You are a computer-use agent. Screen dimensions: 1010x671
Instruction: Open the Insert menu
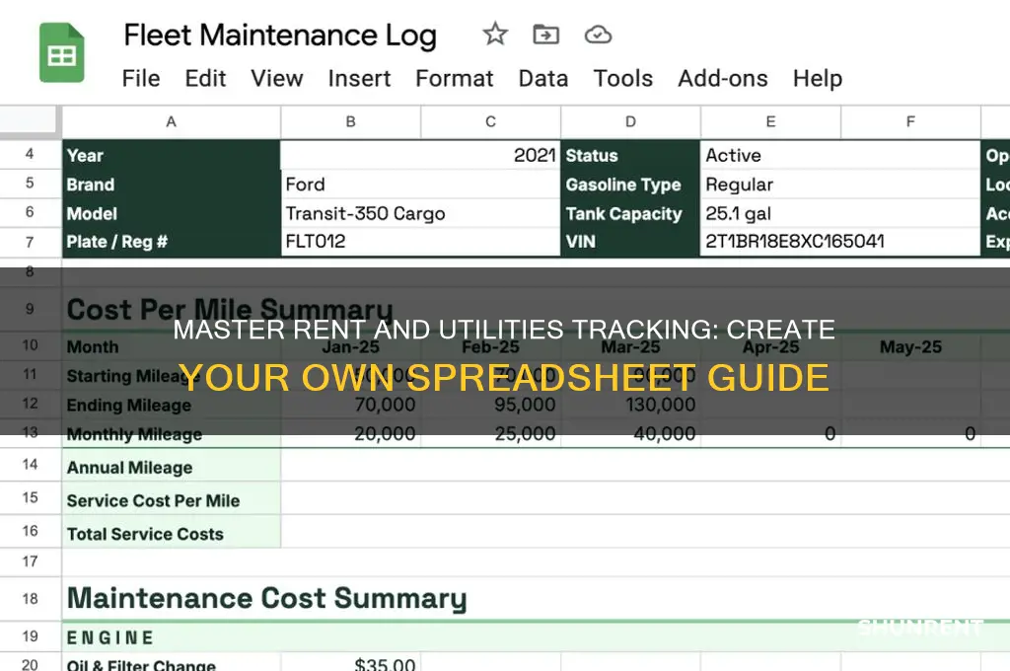tap(359, 79)
